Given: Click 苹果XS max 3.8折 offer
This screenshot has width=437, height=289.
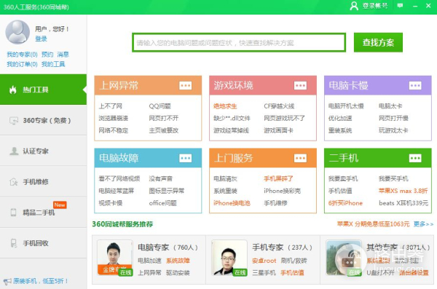Looking at the screenshot, I should [403, 191].
